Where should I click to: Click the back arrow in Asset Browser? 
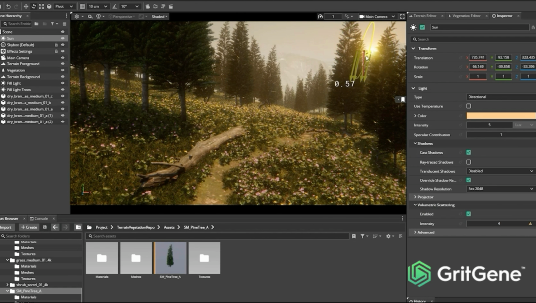pos(55,227)
